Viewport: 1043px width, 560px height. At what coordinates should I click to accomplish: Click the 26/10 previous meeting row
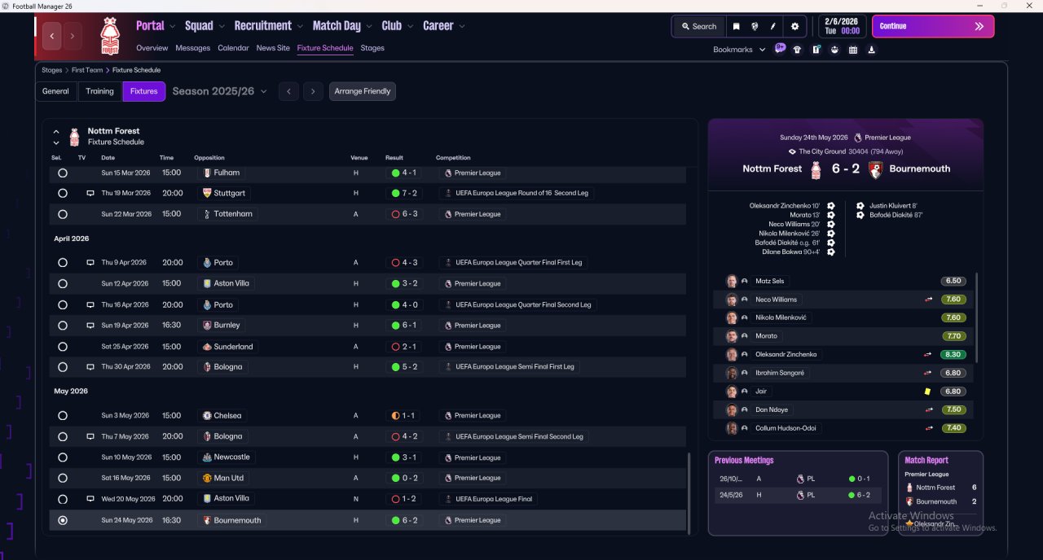(x=798, y=479)
